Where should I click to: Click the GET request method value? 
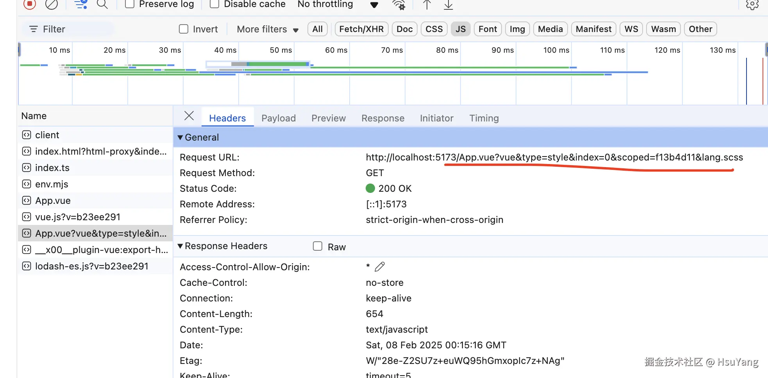[375, 173]
